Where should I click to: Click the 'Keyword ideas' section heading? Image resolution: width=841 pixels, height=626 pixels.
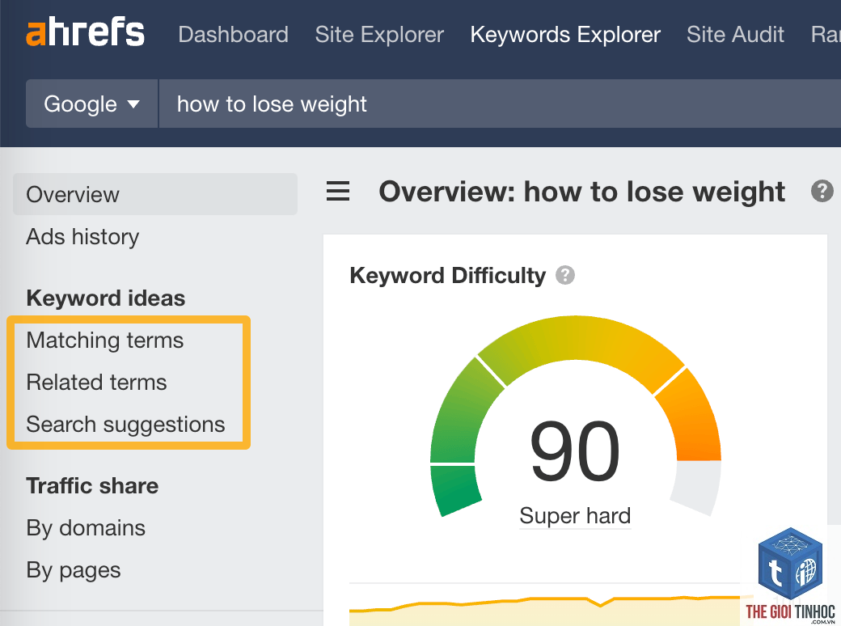tap(106, 298)
